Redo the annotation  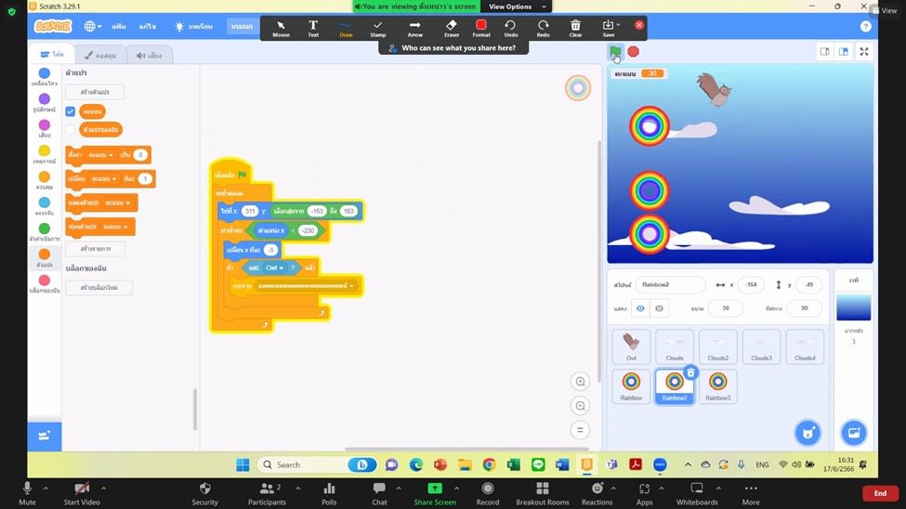click(x=544, y=28)
